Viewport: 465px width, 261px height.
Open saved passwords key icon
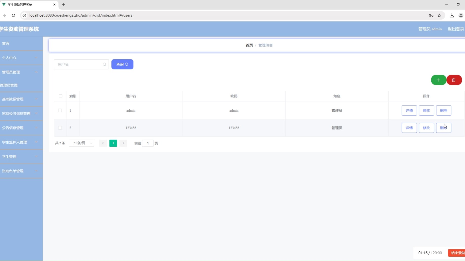431,15
